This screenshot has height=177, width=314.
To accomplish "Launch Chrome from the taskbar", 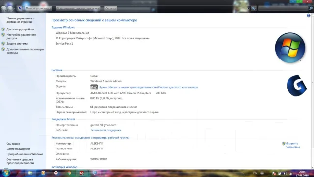I will pyautogui.click(x=69, y=173).
